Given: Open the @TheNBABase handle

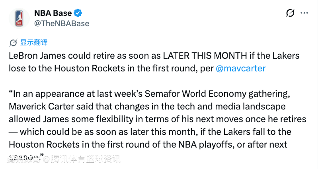Looking at the screenshot, I should (x=62, y=23).
